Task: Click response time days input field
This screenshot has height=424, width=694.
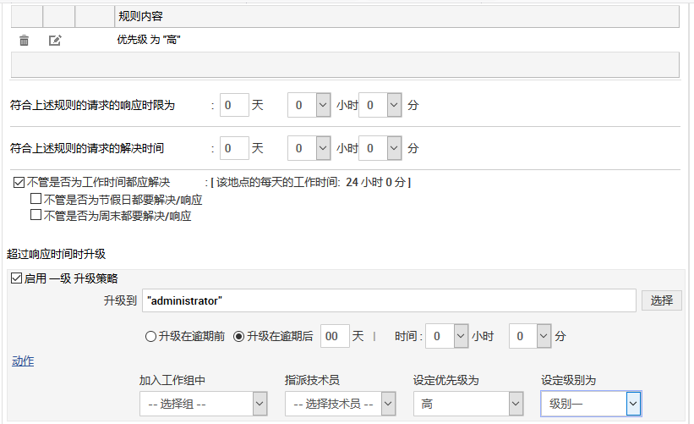Action: [x=234, y=106]
